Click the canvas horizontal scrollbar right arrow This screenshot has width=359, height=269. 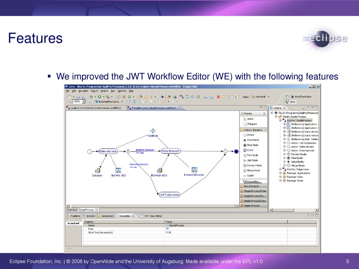(x=237, y=206)
